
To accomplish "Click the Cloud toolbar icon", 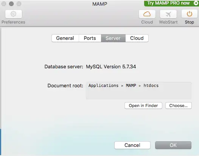I will pos(147,14).
